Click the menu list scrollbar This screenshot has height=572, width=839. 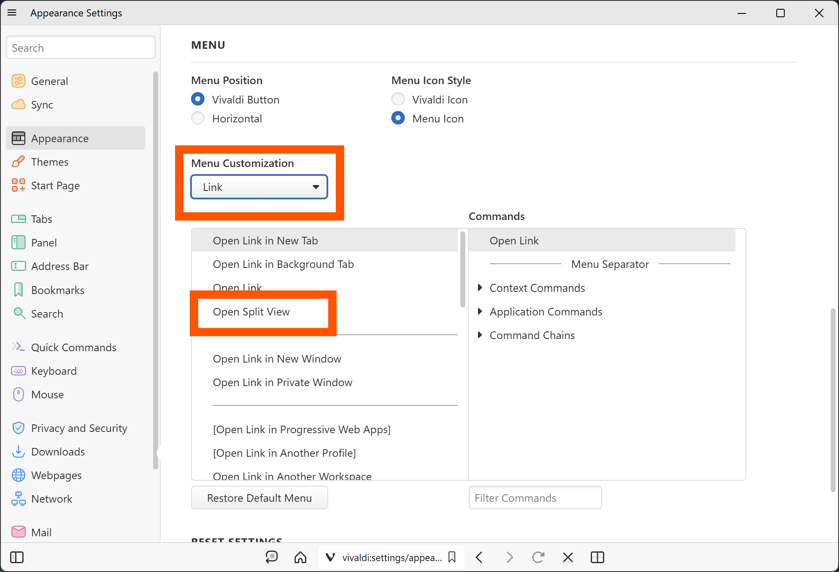(x=463, y=269)
